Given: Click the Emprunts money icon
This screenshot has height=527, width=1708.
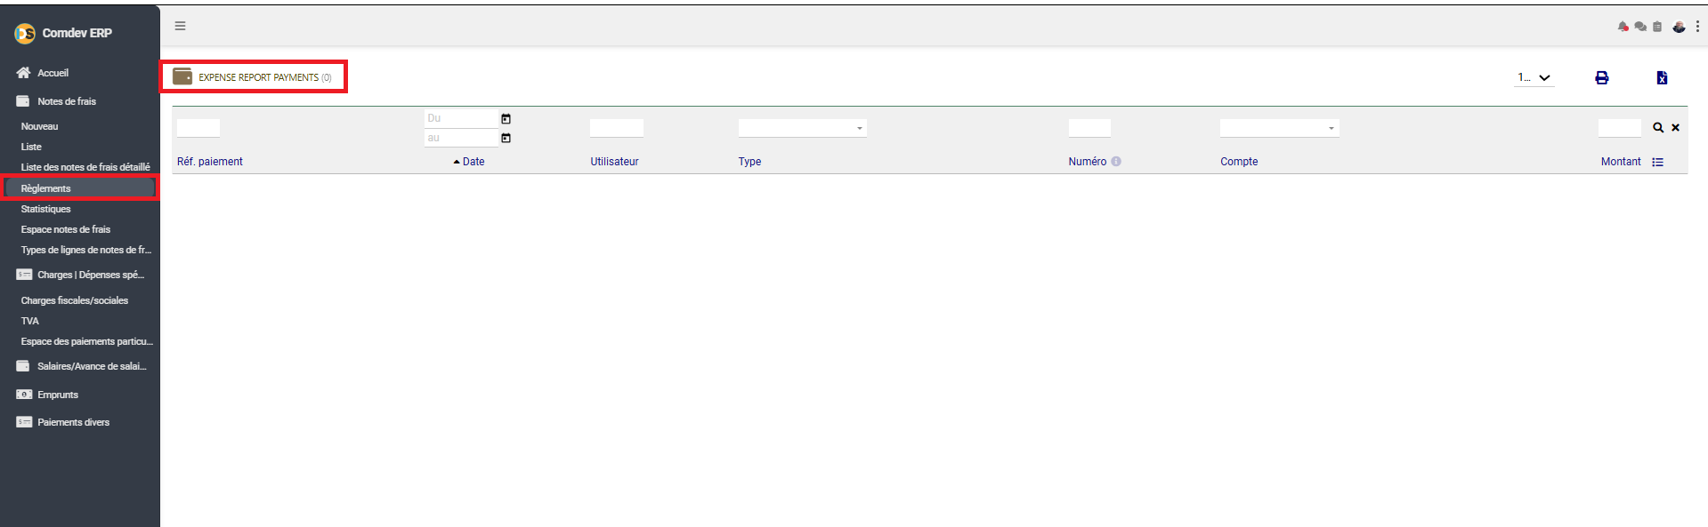Looking at the screenshot, I should 24,395.
